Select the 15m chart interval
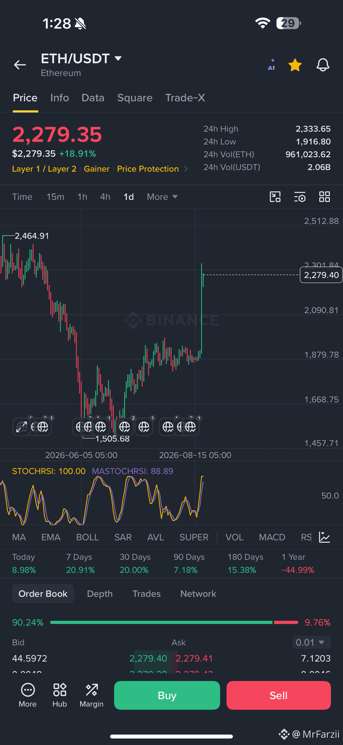 point(56,197)
